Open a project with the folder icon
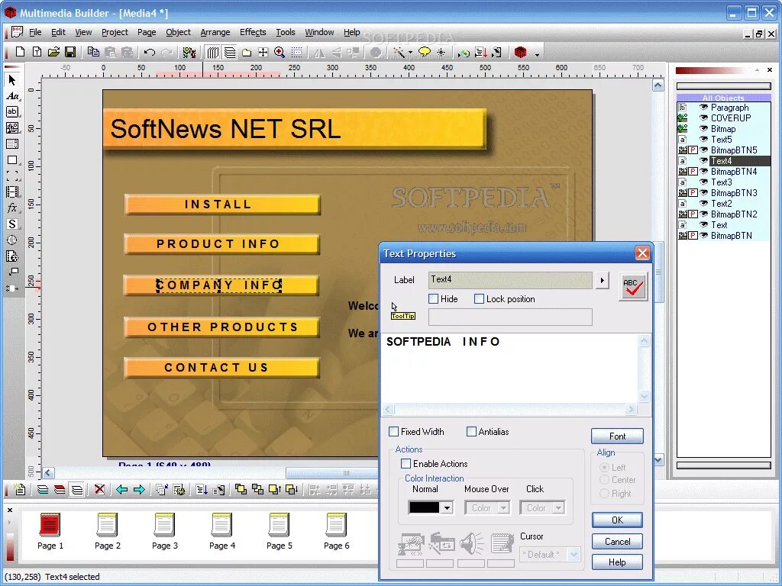 54,52
